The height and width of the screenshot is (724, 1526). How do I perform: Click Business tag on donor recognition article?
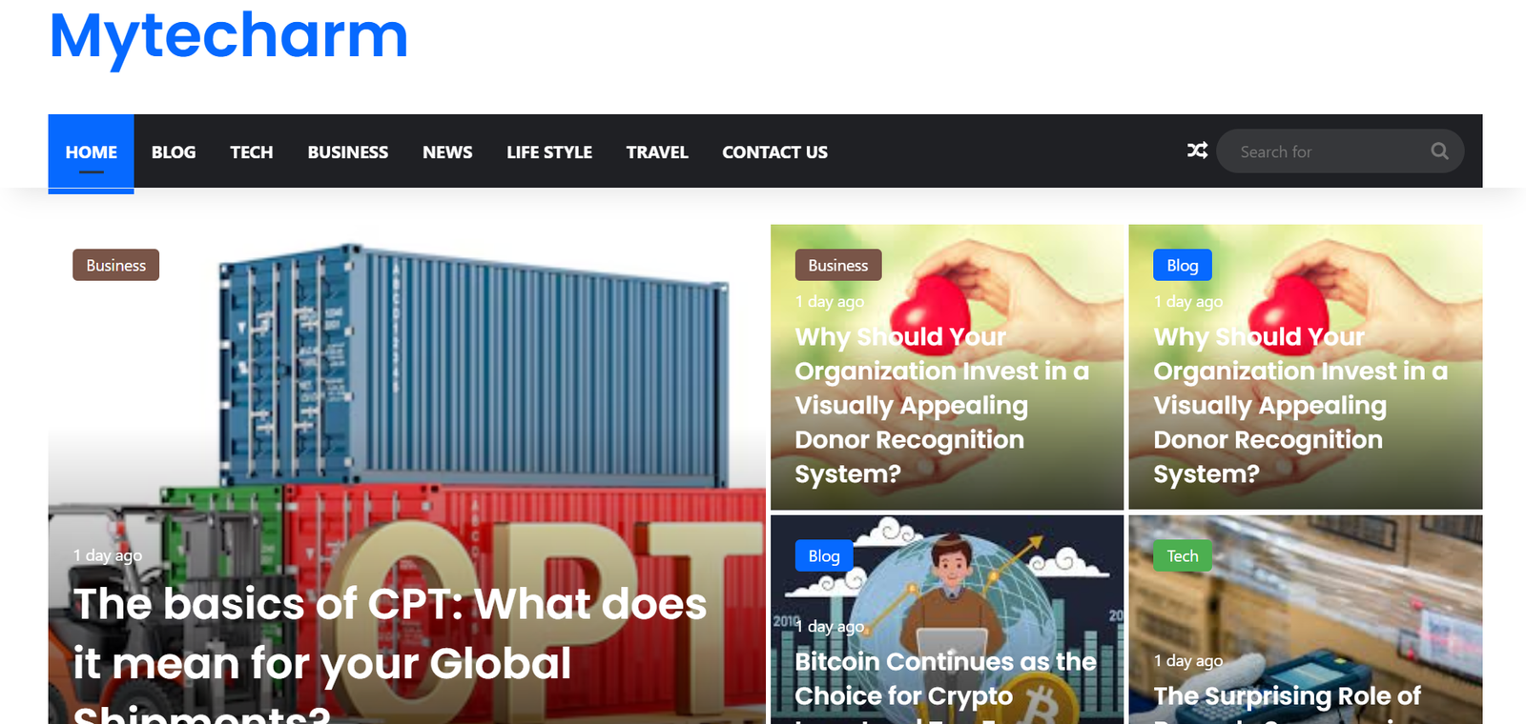(838, 265)
